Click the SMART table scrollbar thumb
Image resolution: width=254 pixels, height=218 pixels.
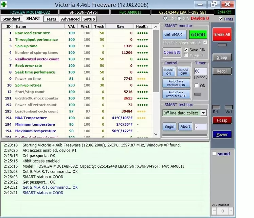click(x=156, y=61)
